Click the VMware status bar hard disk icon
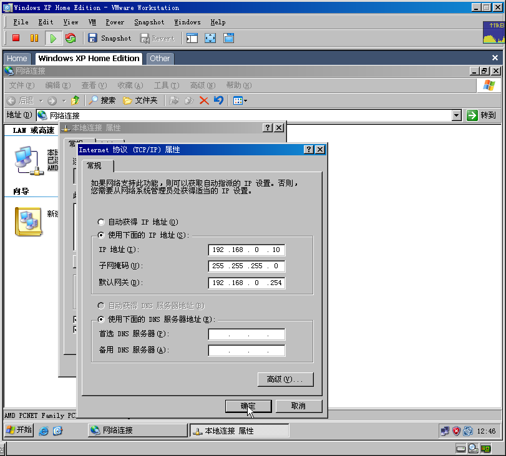Viewport: 506px width, 456px height. tap(461, 449)
